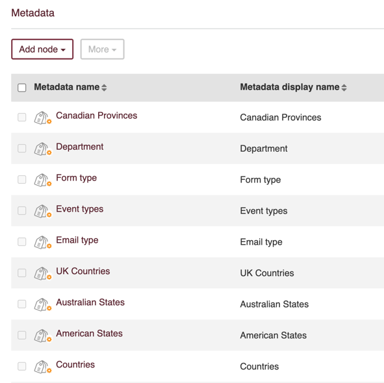Screen dimensions: 384x383
Task: Click the Event types metadata tag icon
Action: (43, 211)
